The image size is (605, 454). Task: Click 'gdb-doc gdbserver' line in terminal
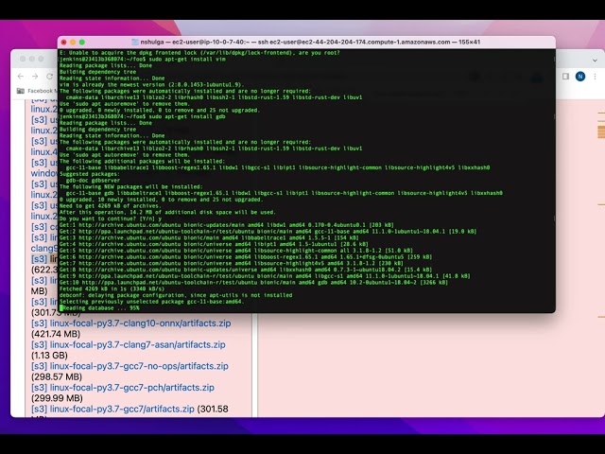point(93,181)
